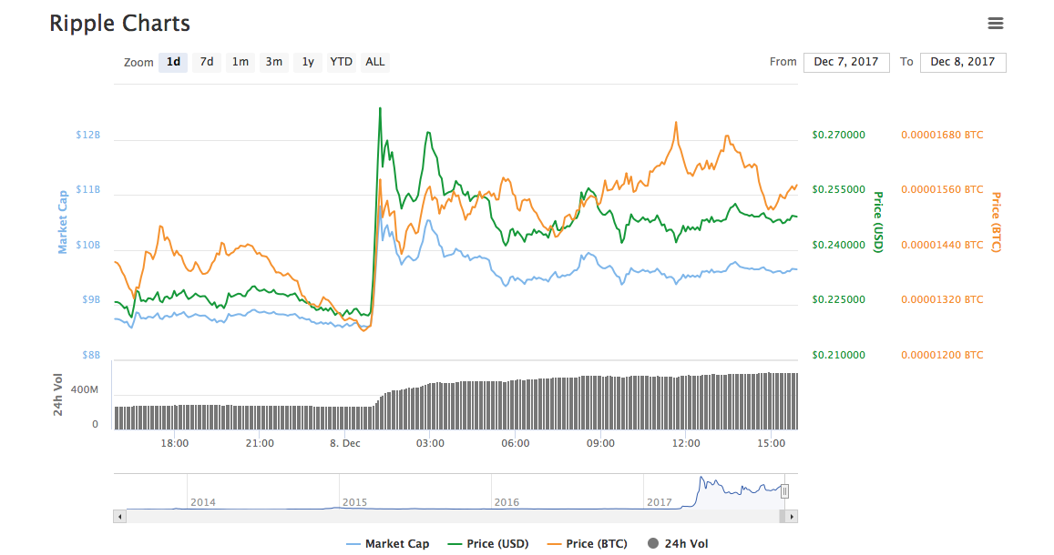Hide the Price (BTC) series
This screenshot has height=555, width=1054.
pyautogui.click(x=587, y=544)
